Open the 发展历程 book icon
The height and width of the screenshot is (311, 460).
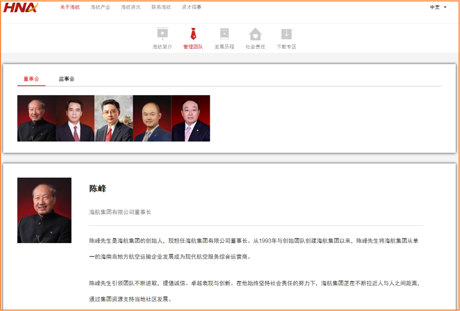point(225,34)
